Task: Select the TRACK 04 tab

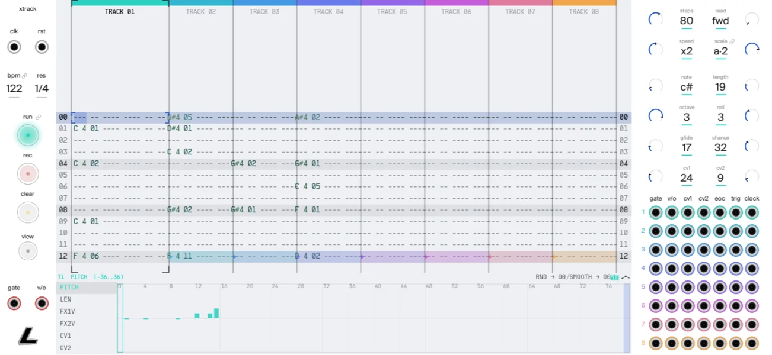Action: click(x=328, y=12)
